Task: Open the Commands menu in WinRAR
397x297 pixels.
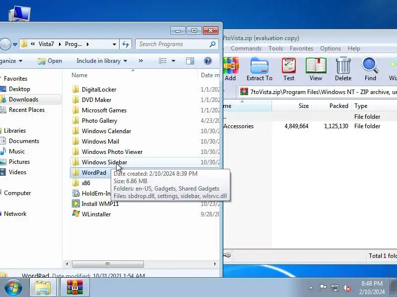Action: pos(246,49)
